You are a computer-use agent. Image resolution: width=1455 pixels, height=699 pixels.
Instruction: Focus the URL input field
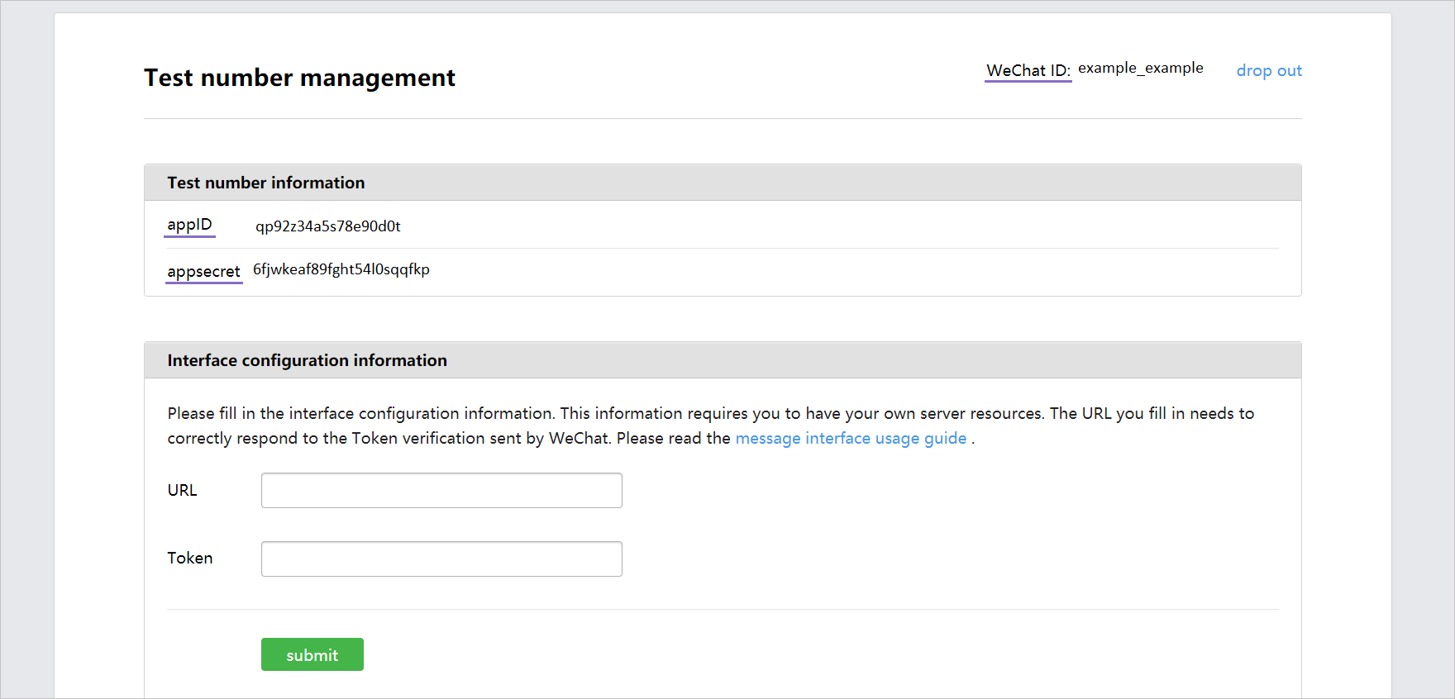(441, 491)
